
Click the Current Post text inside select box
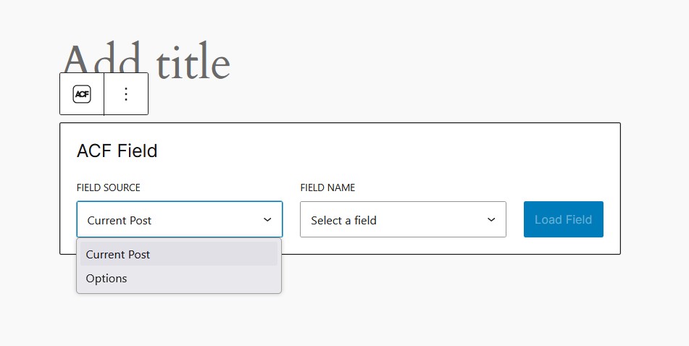pos(119,221)
